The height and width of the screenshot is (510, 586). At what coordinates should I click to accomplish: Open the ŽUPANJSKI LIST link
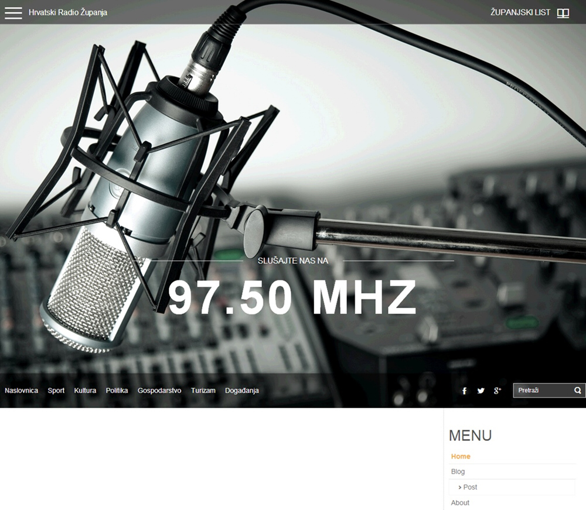520,12
